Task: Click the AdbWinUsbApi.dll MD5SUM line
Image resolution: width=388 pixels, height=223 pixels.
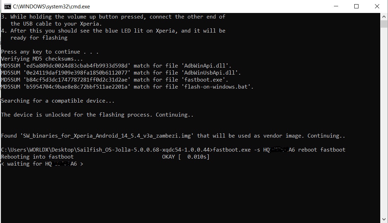Action: click(121, 73)
